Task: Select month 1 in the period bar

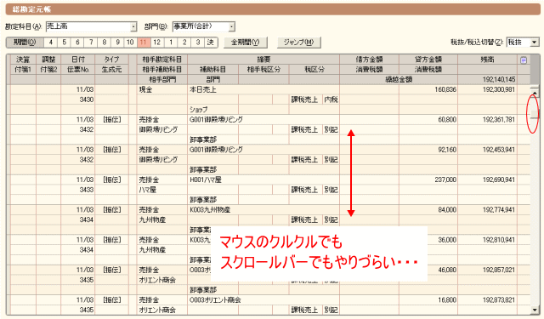Action: point(171,43)
